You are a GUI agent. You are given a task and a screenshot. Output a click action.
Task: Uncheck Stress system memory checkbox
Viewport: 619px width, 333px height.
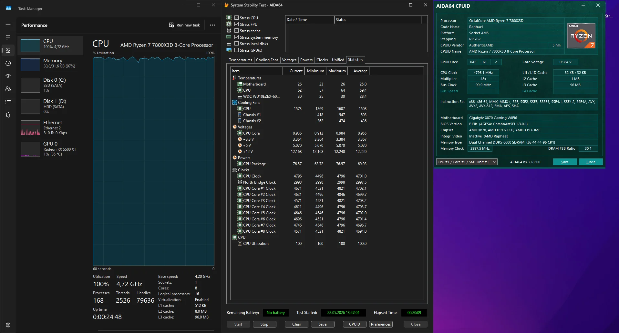tap(236, 37)
